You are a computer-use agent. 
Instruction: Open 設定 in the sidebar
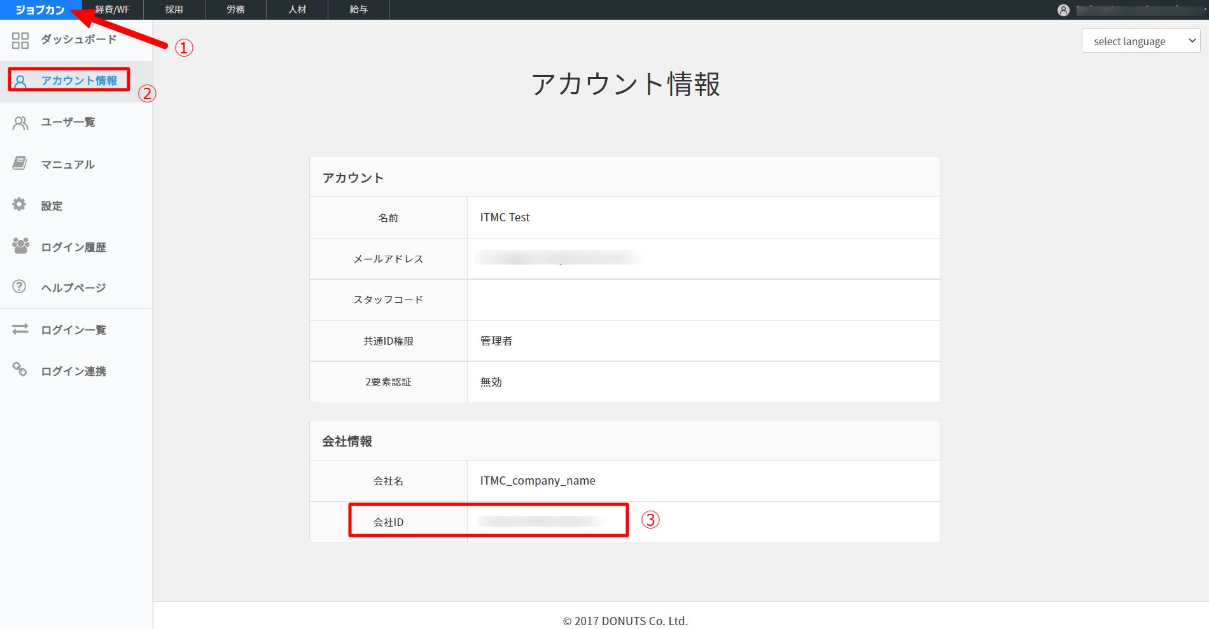click(52, 206)
